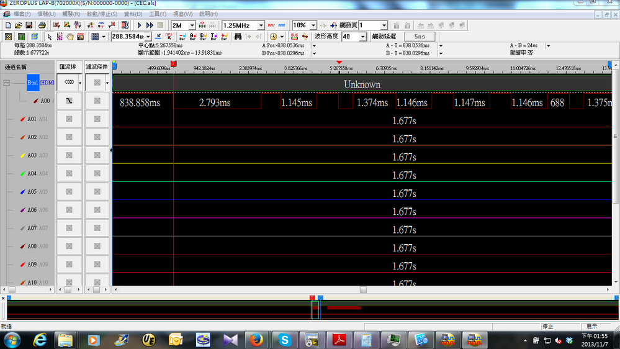Viewport: 620px width, 349px height.
Task: Click the red analog waveform mode icon
Action: [271, 25]
